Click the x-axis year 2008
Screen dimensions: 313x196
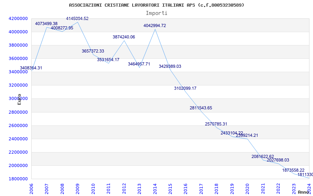[x=62, y=189]
